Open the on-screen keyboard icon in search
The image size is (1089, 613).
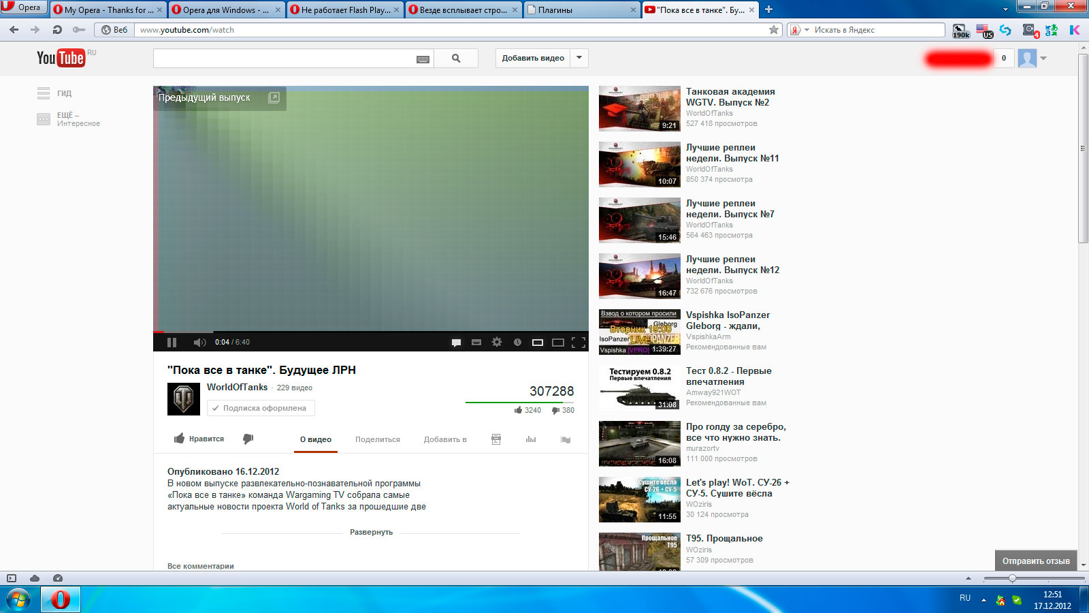423,59
